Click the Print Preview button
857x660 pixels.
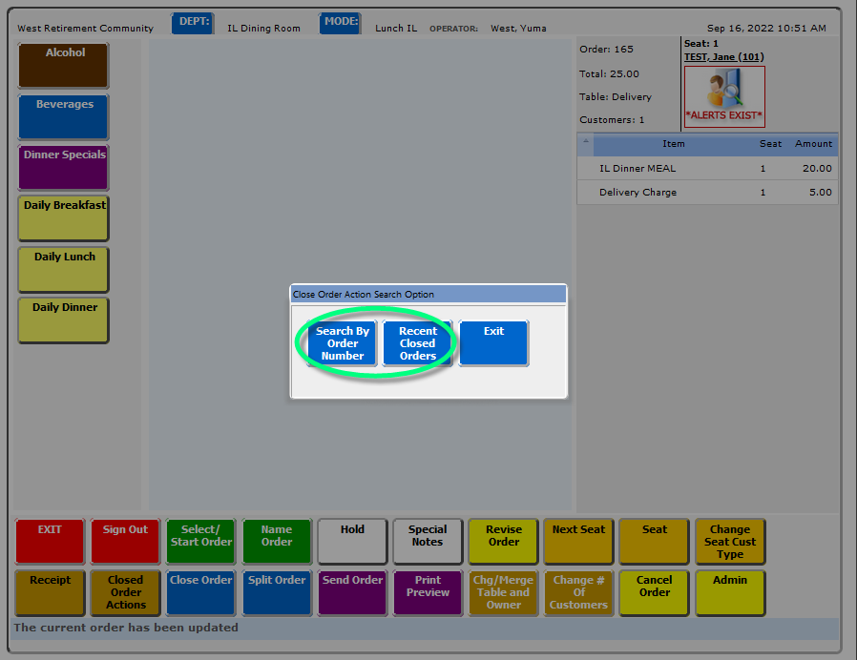coord(428,592)
